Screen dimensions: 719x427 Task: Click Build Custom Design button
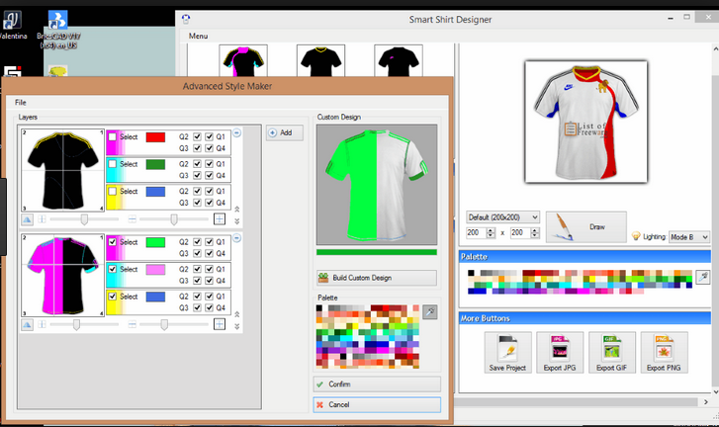[x=377, y=278]
